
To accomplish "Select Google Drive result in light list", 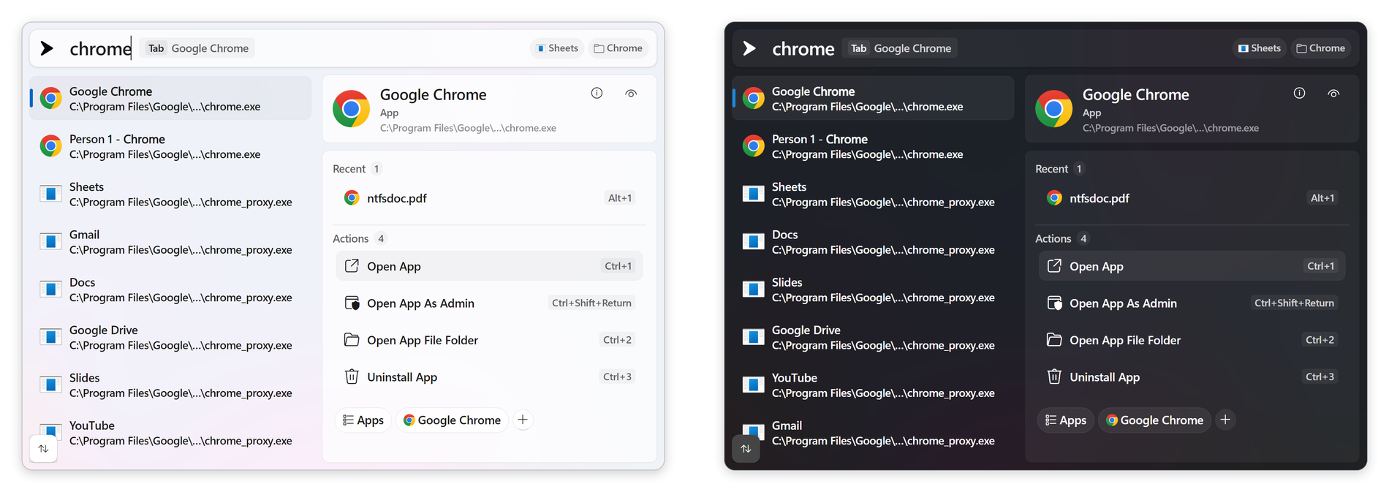I will click(x=170, y=337).
